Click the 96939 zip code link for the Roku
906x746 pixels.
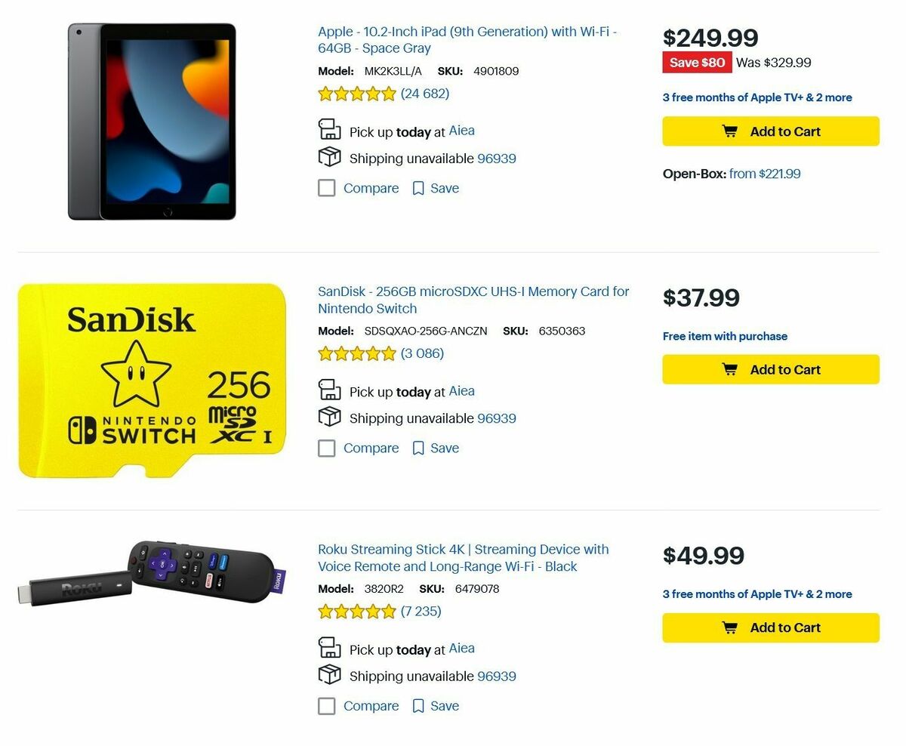[497, 676]
